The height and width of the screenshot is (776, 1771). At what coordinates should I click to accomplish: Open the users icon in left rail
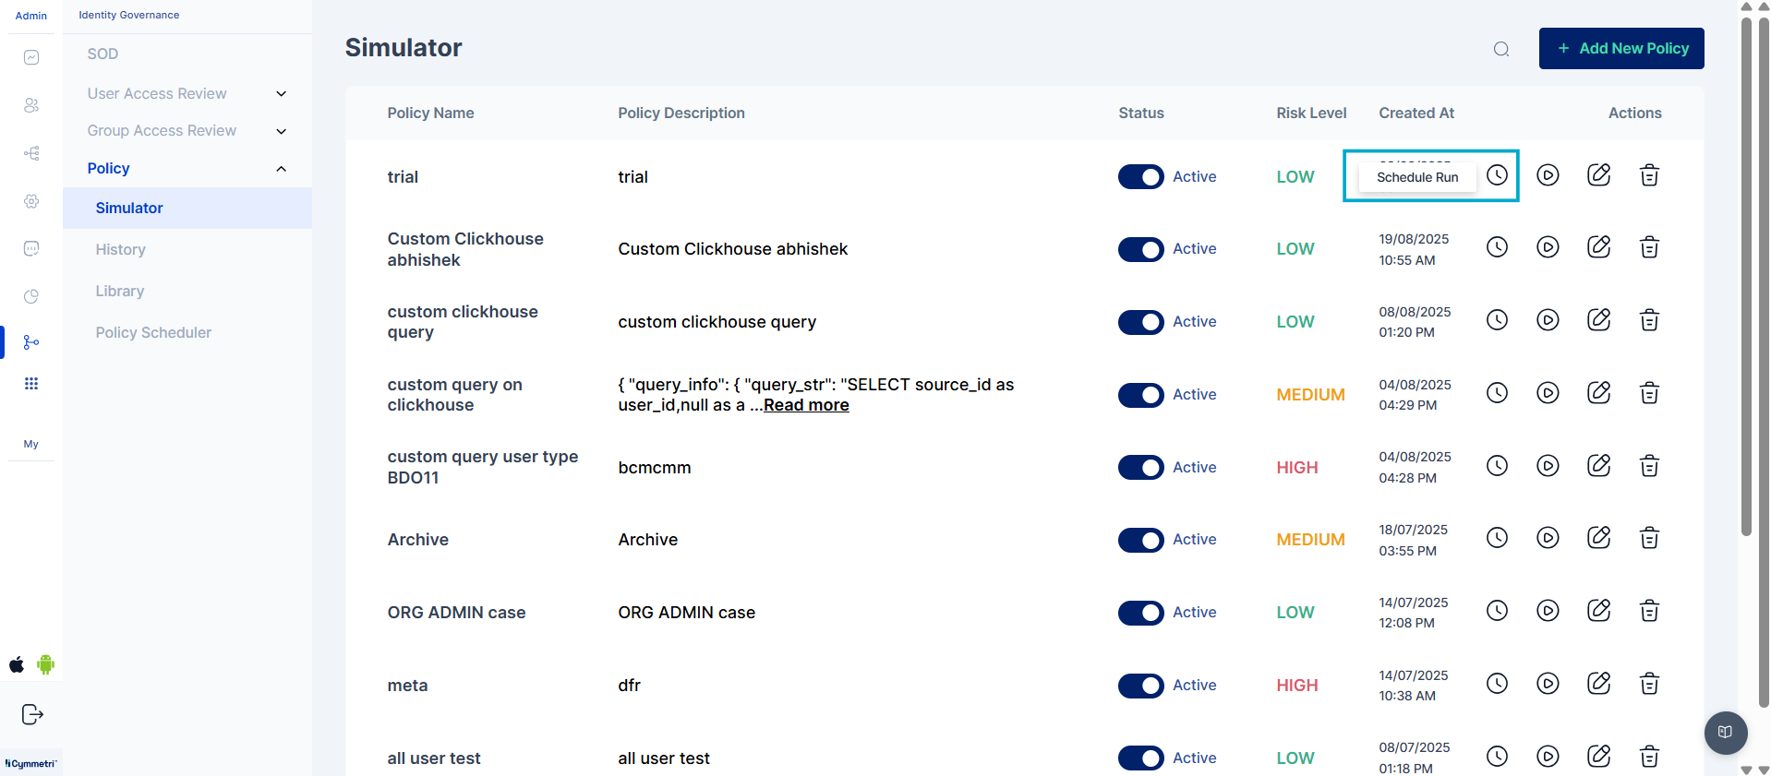click(x=31, y=105)
